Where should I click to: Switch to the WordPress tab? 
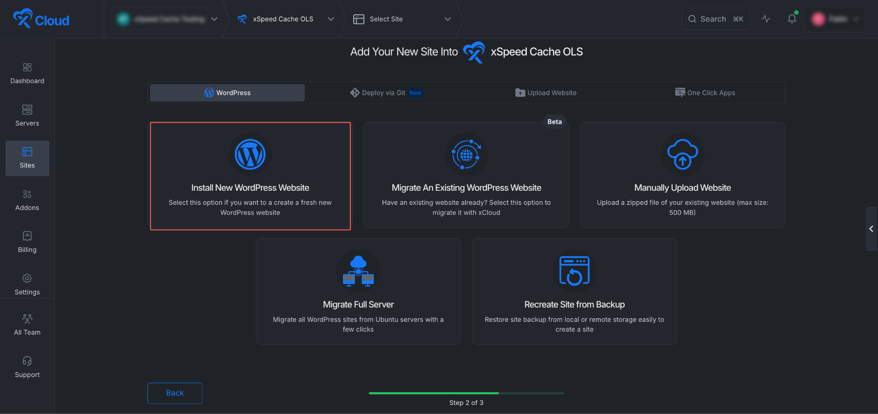click(227, 93)
